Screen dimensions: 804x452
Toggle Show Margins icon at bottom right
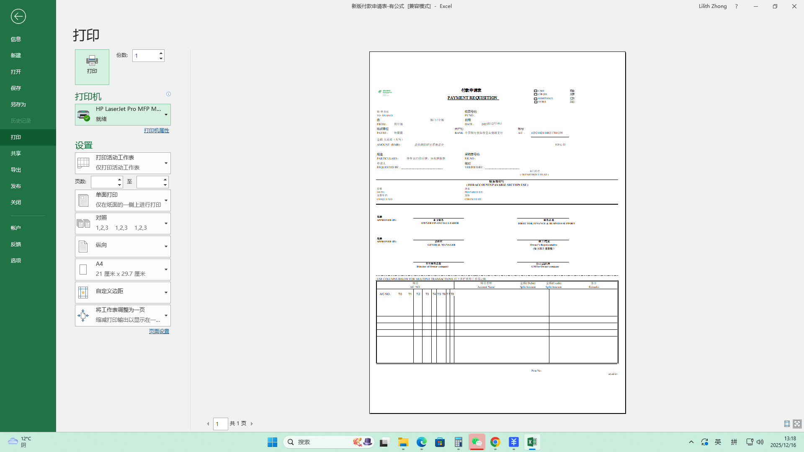(787, 424)
